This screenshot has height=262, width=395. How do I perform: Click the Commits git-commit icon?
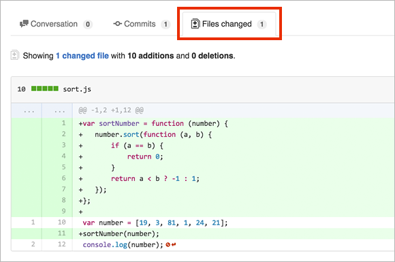pos(118,24)
